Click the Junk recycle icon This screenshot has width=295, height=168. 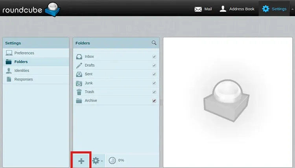click(79, 83)
